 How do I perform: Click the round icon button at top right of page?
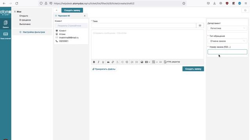245,10
